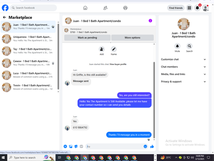
Task: Expand Customize chat section
Action: pos(184,59)
